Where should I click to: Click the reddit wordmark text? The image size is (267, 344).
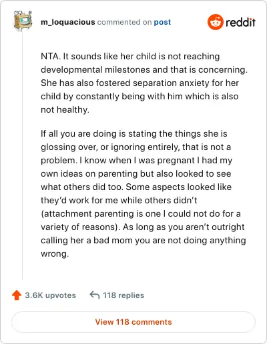[240, 22]
